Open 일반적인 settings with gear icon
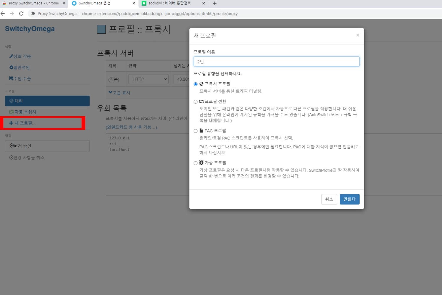The image size is (442, 295). coord(19,68)
